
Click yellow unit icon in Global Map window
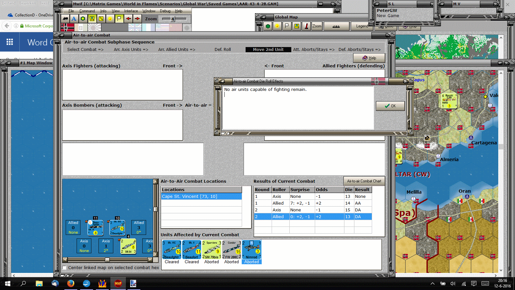click(297, 26)
